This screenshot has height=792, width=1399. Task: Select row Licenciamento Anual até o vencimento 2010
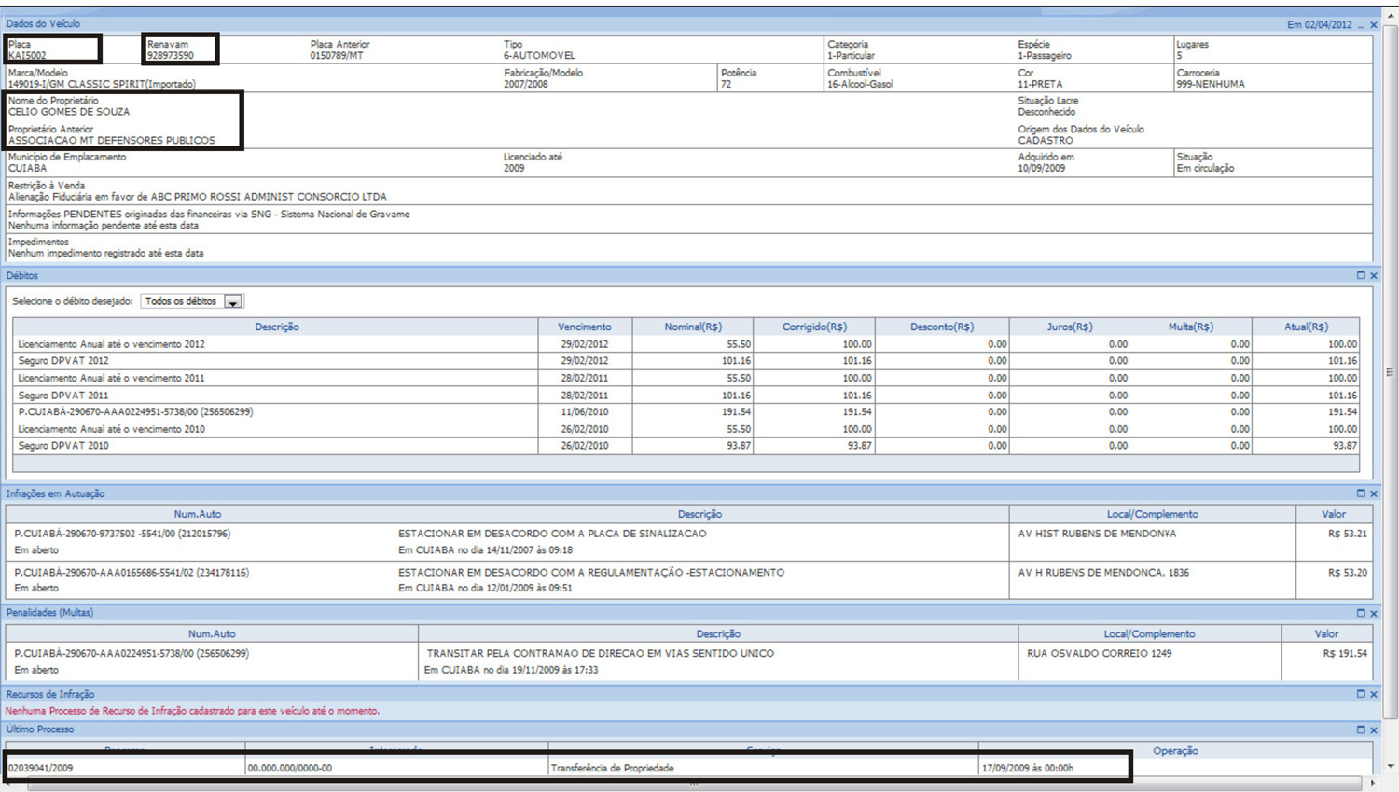[x=686, y=429]
